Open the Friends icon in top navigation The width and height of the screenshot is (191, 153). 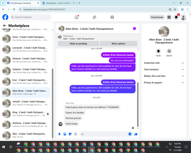point(94,17)
